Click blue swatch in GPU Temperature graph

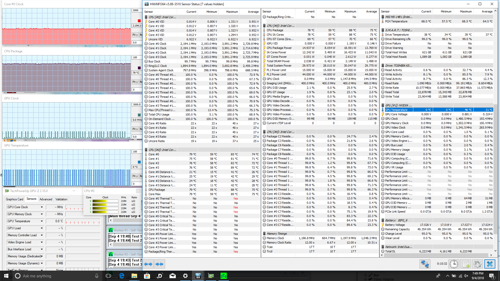point(139,162)
